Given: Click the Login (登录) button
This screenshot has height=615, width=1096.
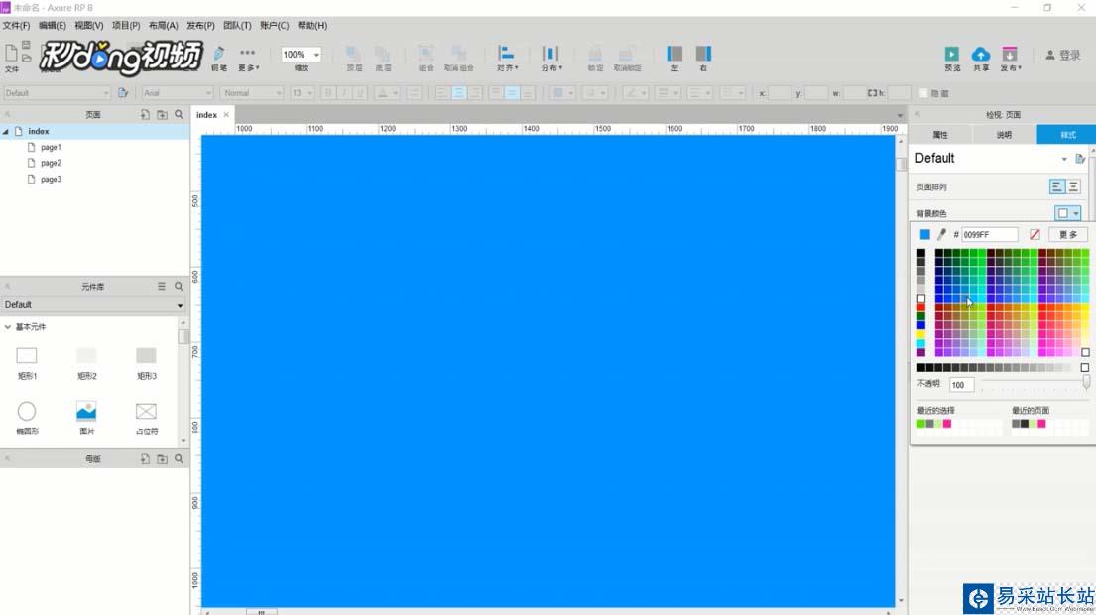Looking at the screenshot, I should (x=1063, y=56).
